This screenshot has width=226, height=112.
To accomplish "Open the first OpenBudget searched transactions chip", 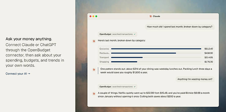I will tap(117, 34).
